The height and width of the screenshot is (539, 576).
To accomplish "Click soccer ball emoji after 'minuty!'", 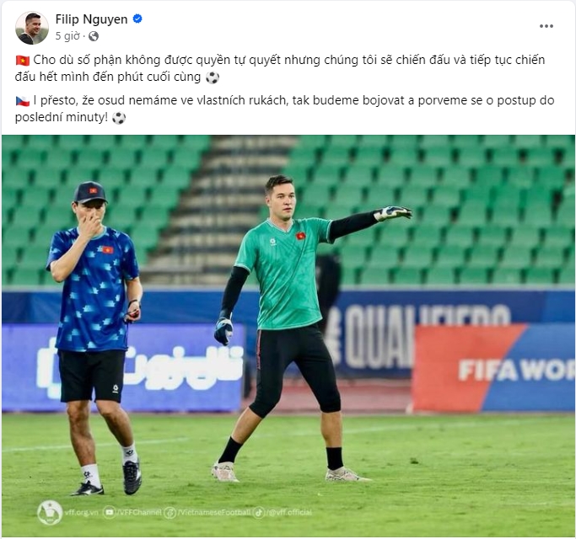I will (119, 118).
